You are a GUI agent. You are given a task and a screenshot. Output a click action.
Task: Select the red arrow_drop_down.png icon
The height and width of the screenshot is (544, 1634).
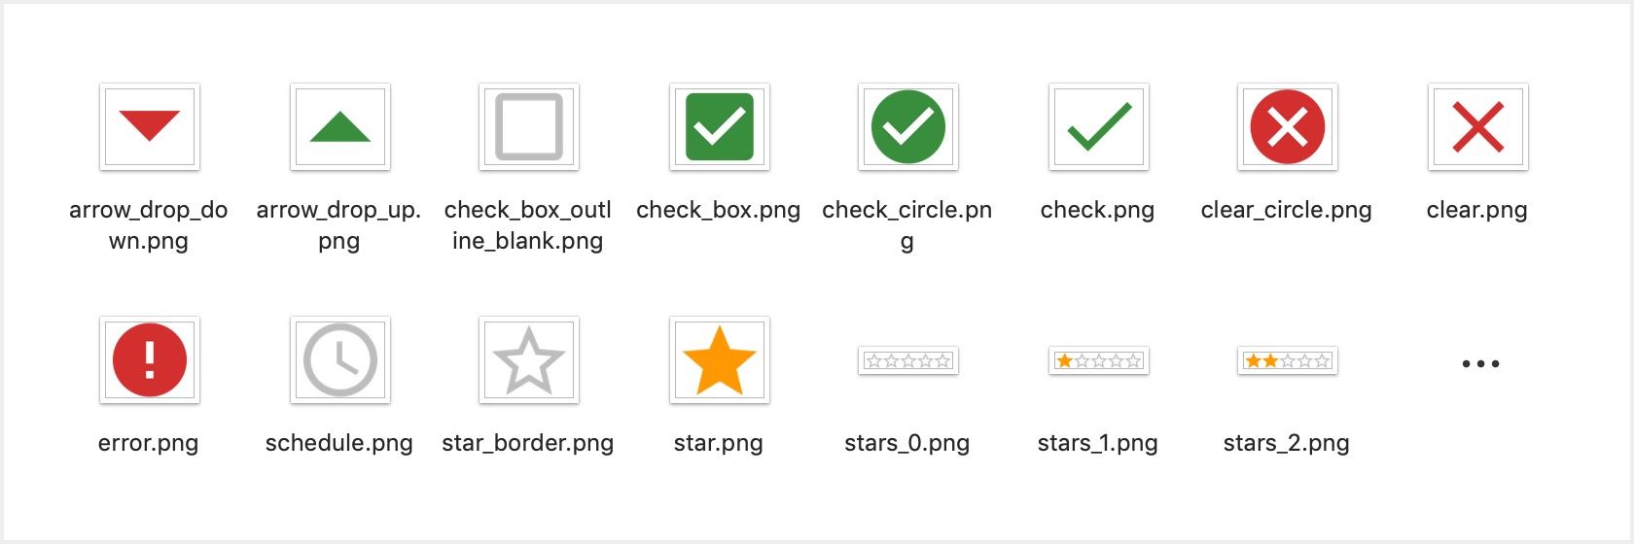click(x=150, y=126)
